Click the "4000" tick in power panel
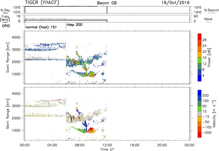219x151 pixels. pyautogui.click(x=16, y=37)
